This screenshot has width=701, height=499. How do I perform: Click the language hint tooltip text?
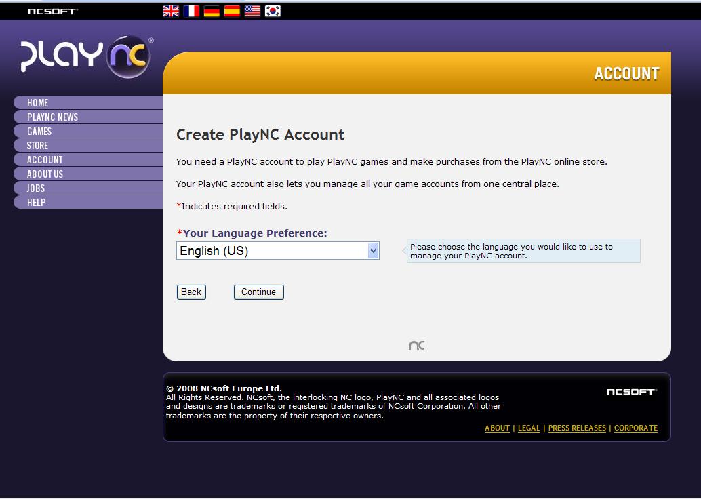[511, 251]
